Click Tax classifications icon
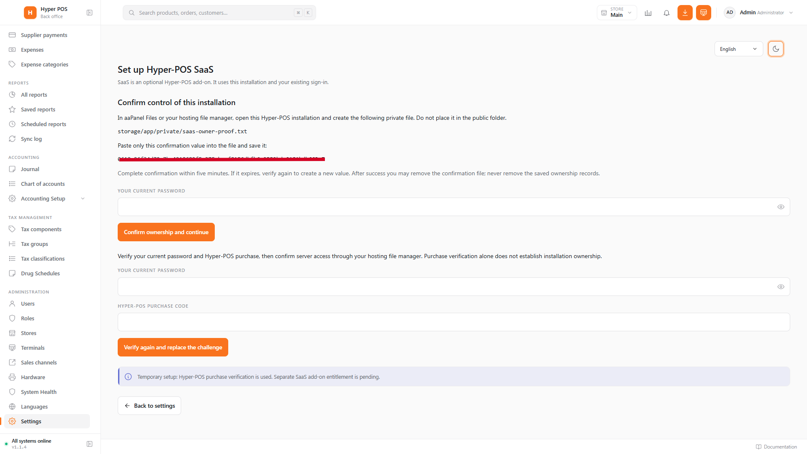Viewport: 807px width, 454px height. pos(12,259)
